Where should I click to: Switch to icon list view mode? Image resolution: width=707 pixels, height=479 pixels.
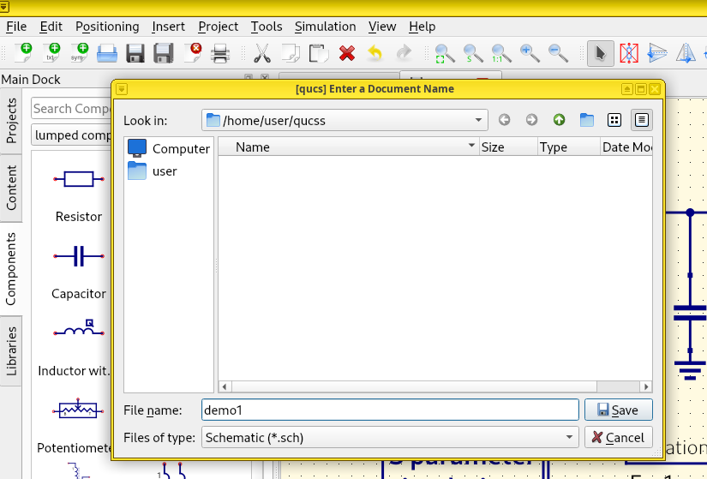[x=614, y=120]
